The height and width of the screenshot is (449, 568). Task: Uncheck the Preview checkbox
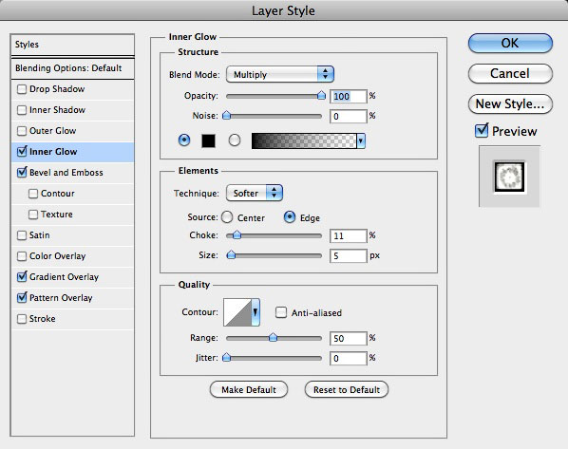(x=482, y=130)
